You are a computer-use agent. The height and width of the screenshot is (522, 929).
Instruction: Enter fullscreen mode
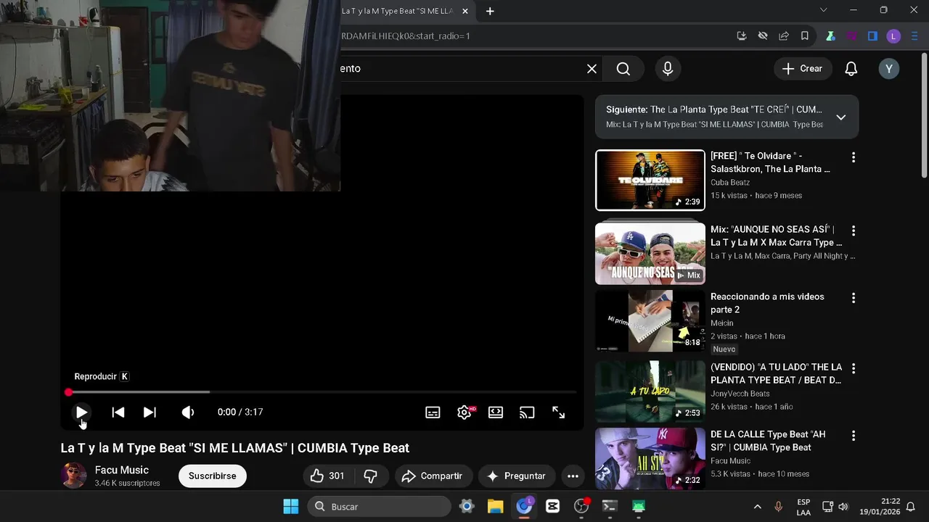558,412
